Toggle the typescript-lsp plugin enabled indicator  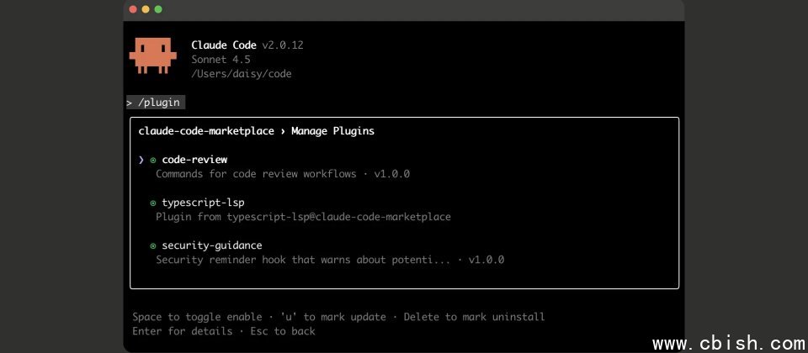click(153, 203)
